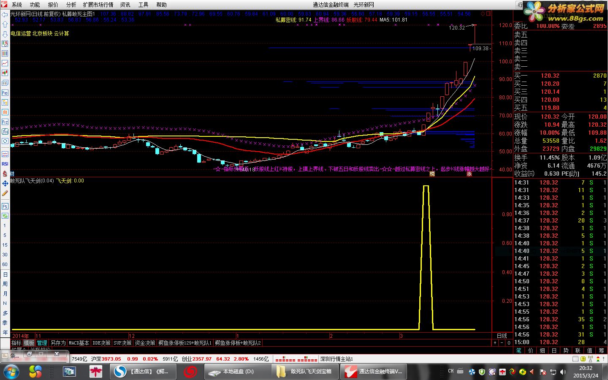The image size is (608, 380).
Task: Select the 鳄鱼涨停板129+敢死队1 template tab
Action: point(185,343)
